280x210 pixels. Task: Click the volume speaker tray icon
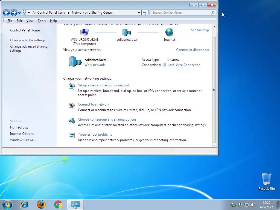(253, 205)
